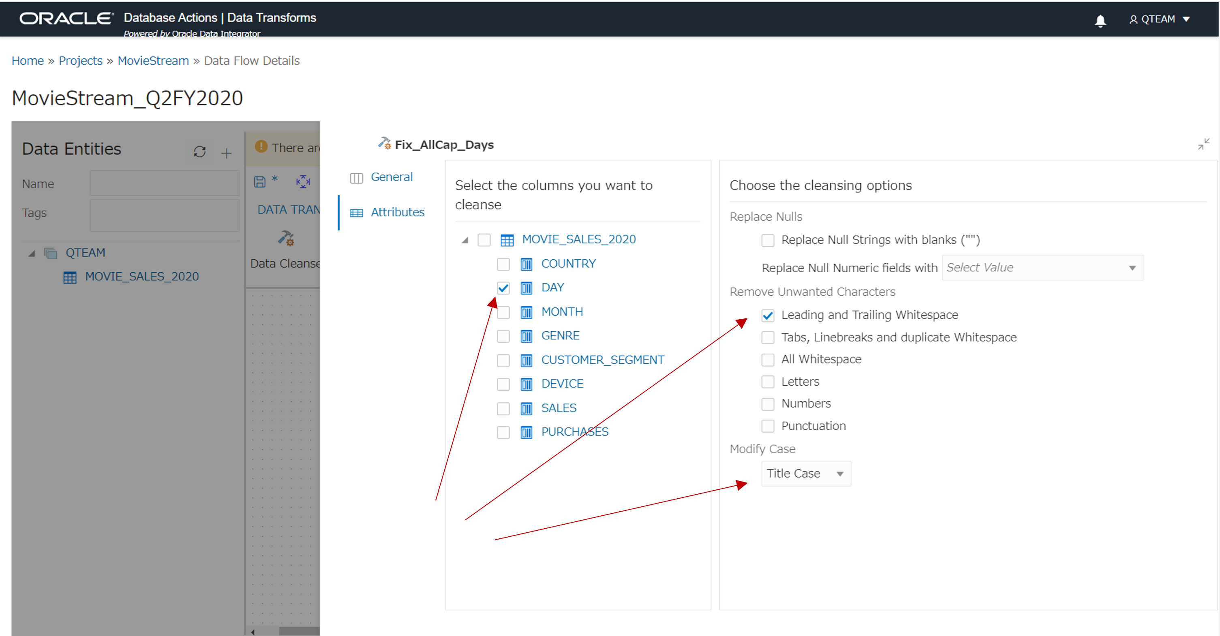Viewport: 1220px width, 636px height.
Task: Click the Data Cleanse tool icon
Action: pos(286,238)
